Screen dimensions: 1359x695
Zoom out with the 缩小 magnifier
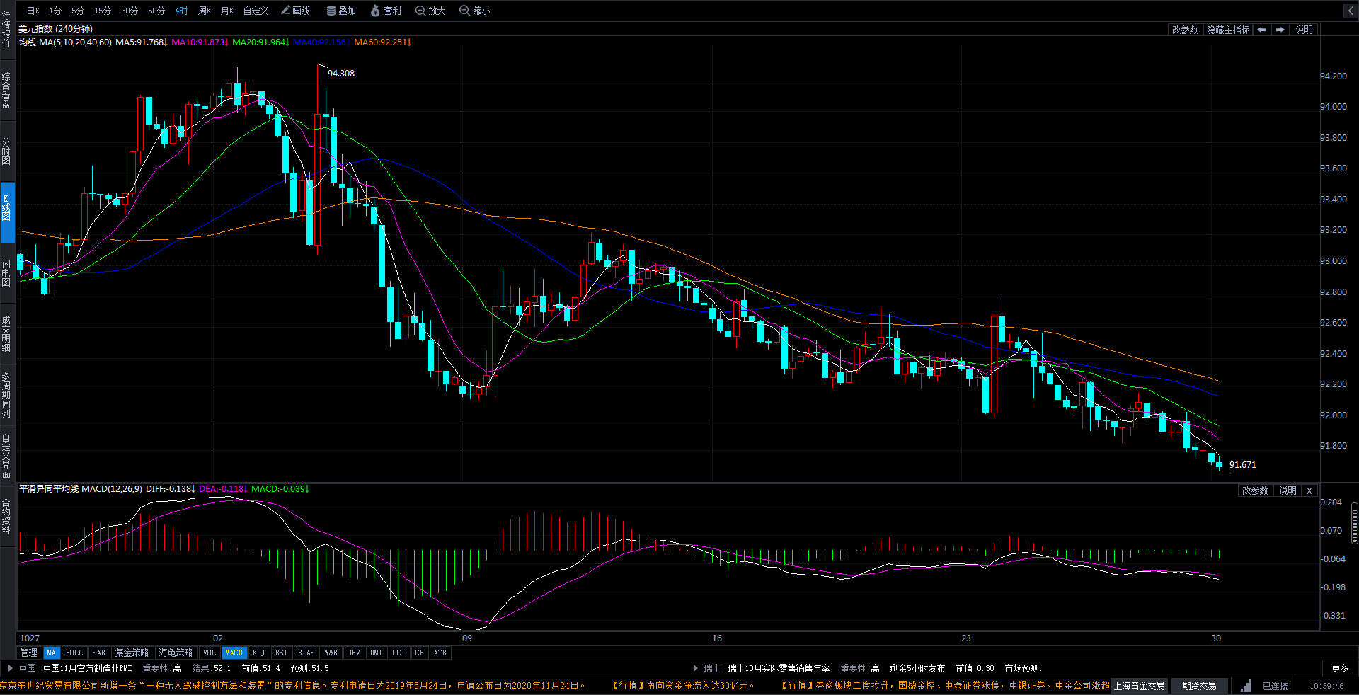[x=474, y=11]
